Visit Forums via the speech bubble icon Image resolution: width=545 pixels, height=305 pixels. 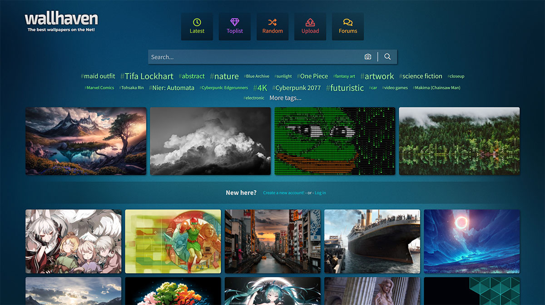(x=348, y=22)
